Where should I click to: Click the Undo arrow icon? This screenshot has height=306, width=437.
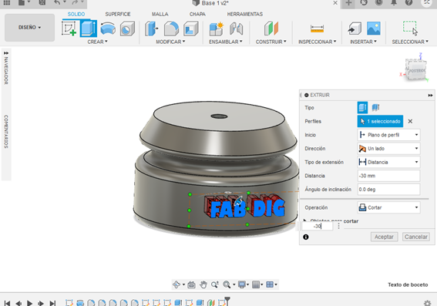pyautogui.click(x=57, y=2)
